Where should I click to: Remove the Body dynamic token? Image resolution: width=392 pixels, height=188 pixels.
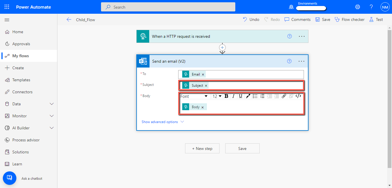(x=203, y=107)
